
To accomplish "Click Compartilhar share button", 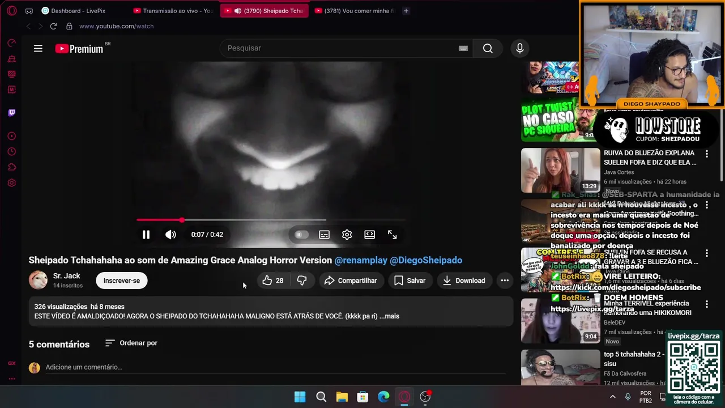I will pos(351,280).
